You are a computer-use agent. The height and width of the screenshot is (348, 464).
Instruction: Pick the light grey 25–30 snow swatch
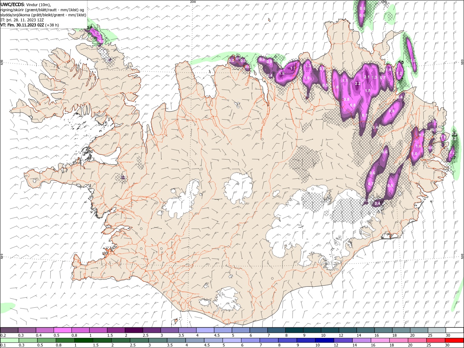pyautogui.click(x=436, y=330)
